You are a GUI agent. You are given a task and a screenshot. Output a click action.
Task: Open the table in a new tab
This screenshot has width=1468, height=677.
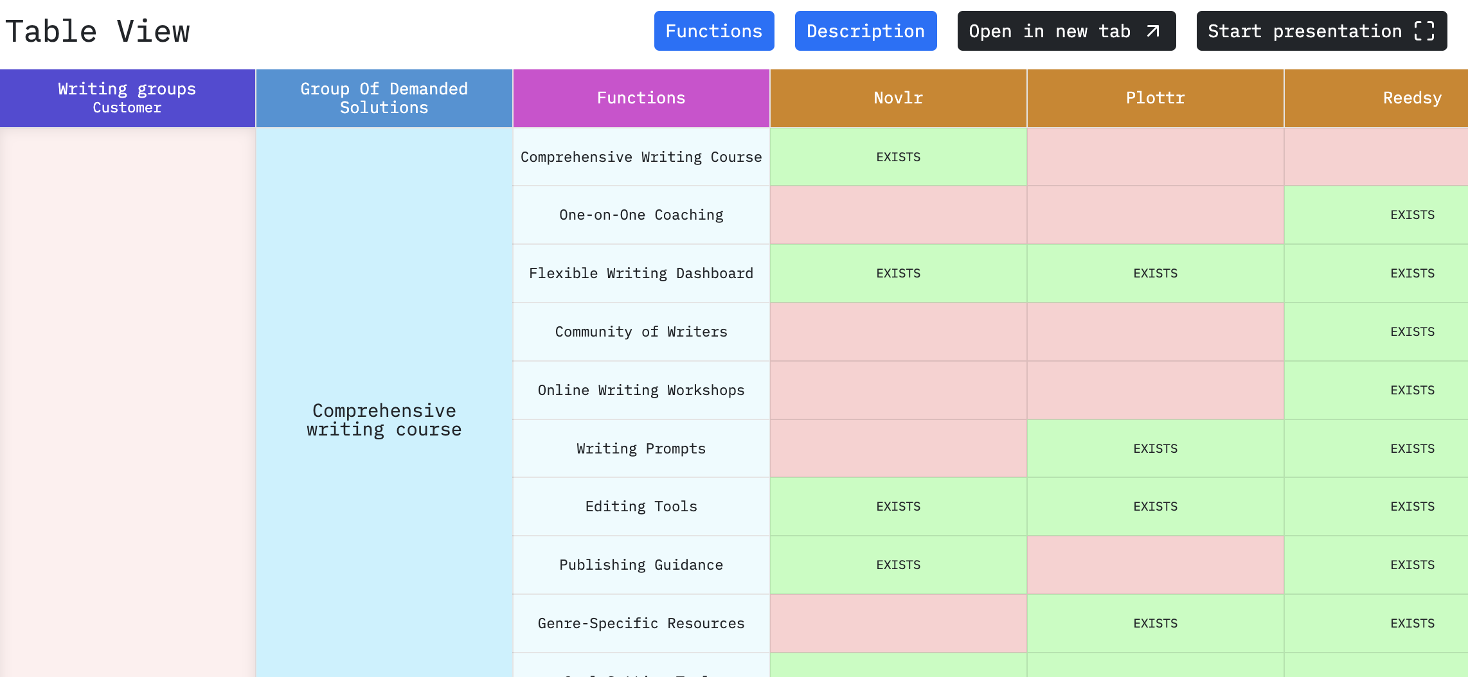pos(1066,30)
